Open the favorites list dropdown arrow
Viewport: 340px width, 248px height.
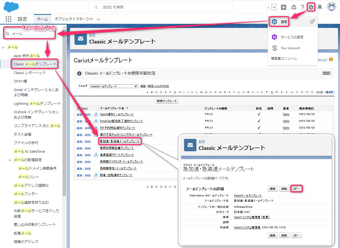pos(274,7)
